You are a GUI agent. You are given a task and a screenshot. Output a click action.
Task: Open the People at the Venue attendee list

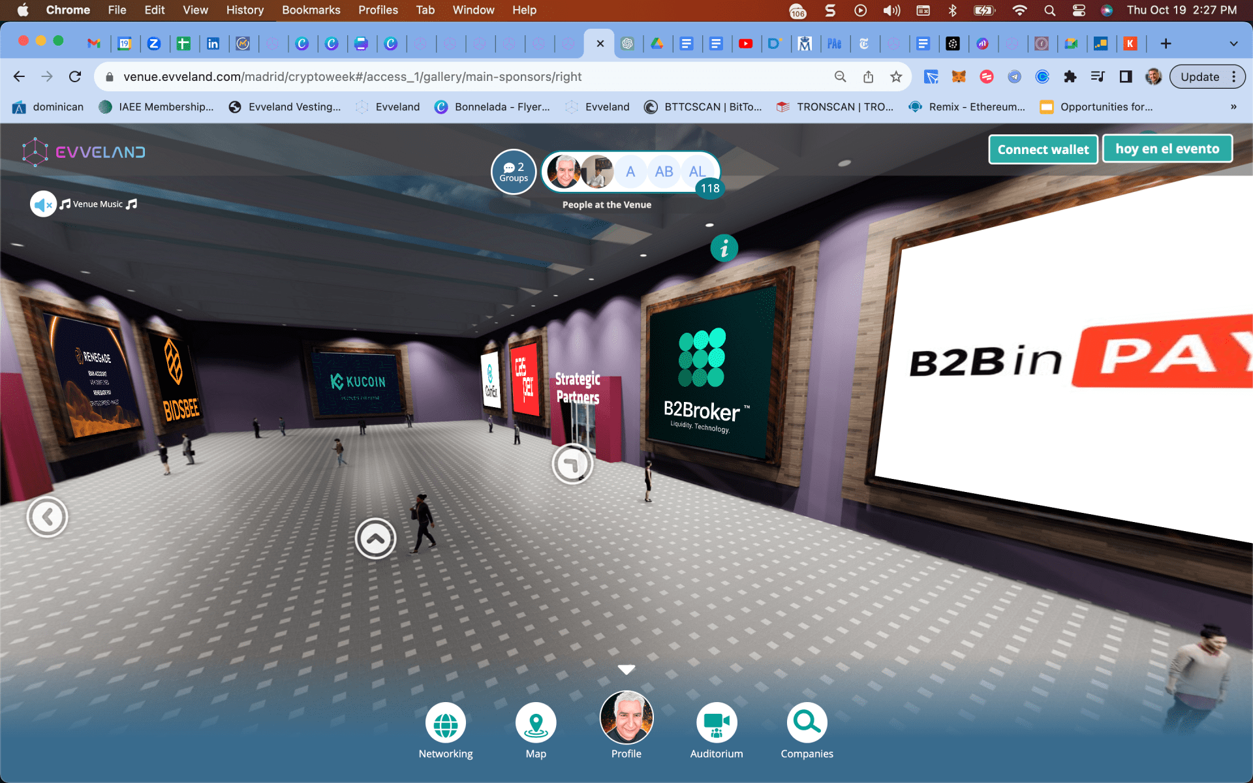[x=630, y=172]
